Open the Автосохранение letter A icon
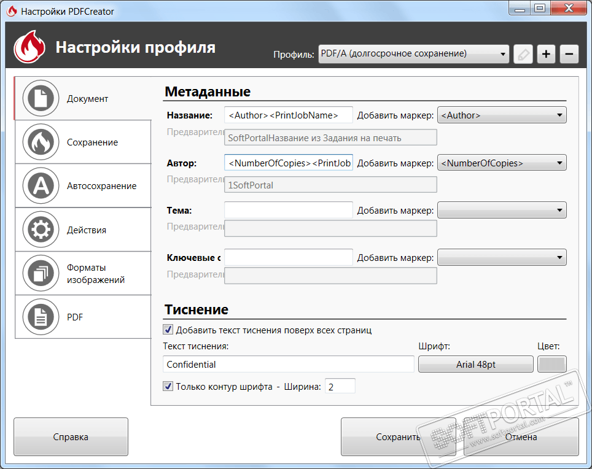 (41, 185)
